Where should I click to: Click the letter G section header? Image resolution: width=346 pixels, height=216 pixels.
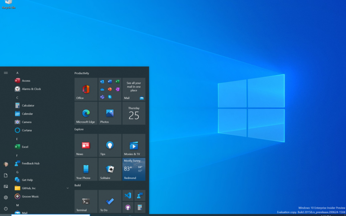tap(17, 172)
